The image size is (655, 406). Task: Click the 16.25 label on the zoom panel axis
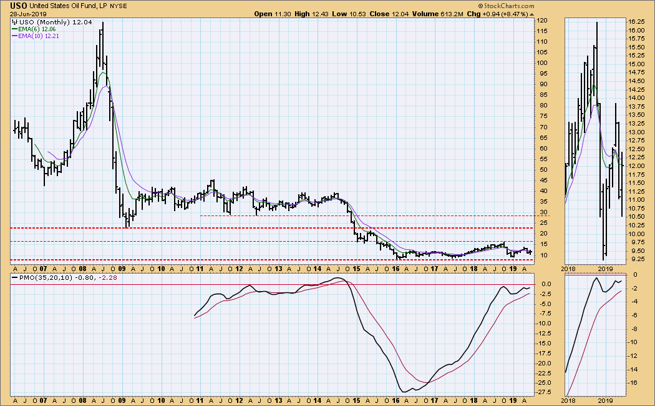click(636, 21)
